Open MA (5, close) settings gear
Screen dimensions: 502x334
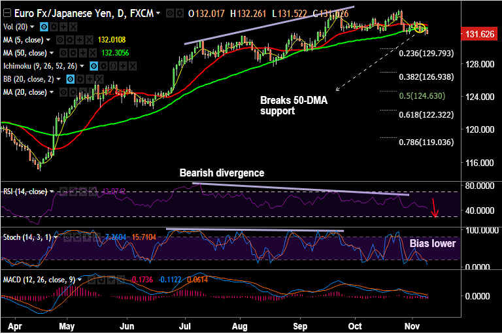[69, 40]
